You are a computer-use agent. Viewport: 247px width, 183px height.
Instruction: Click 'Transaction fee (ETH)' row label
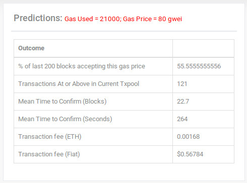tap(50, 137)
